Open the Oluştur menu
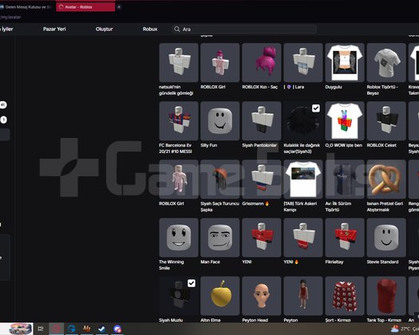Image resolution: width=419 pixels, height=335 pixels. pyautogui.click(x=105, y=30)
